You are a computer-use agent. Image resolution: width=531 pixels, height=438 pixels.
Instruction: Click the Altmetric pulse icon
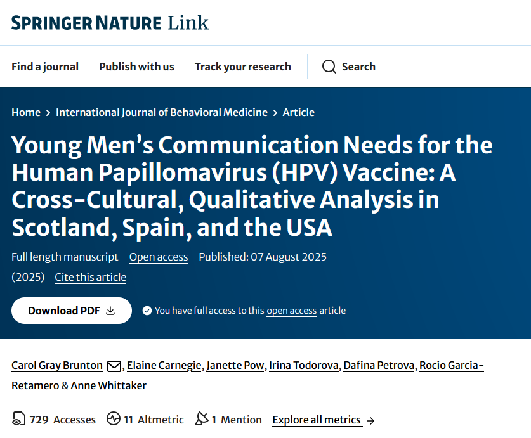(x=114, y=420)
